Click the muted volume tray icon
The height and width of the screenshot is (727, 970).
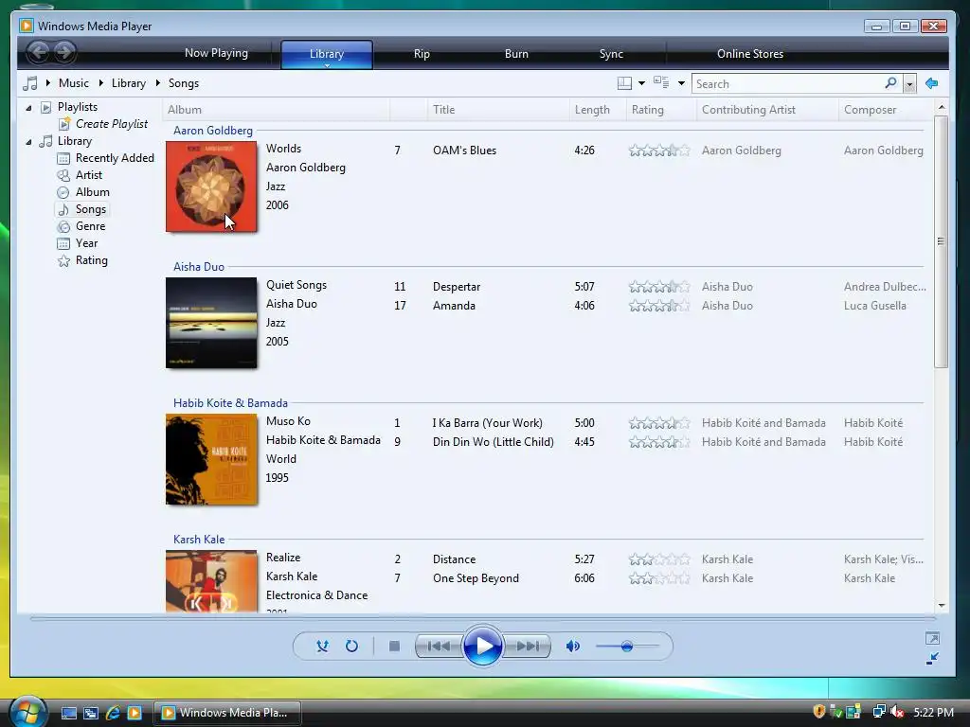click(x=897, y=712)
